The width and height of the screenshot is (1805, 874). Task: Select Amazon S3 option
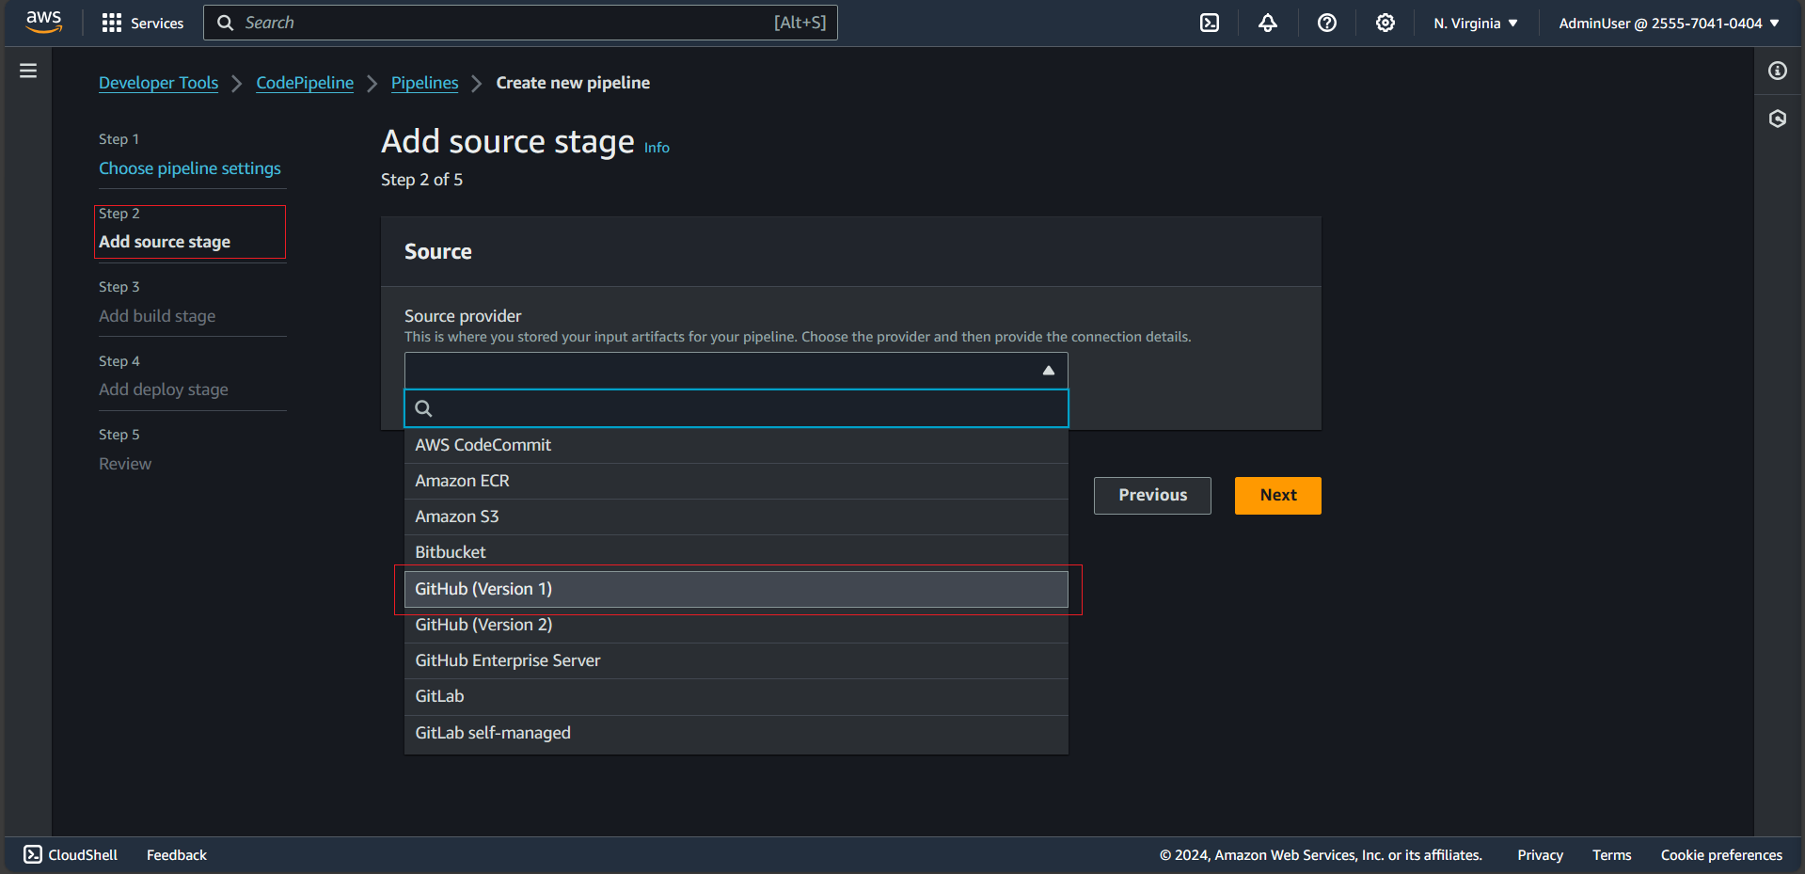click(x=736, y=516)
